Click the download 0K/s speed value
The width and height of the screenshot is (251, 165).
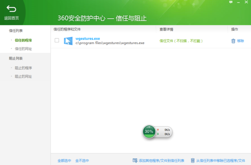[167, 134]
